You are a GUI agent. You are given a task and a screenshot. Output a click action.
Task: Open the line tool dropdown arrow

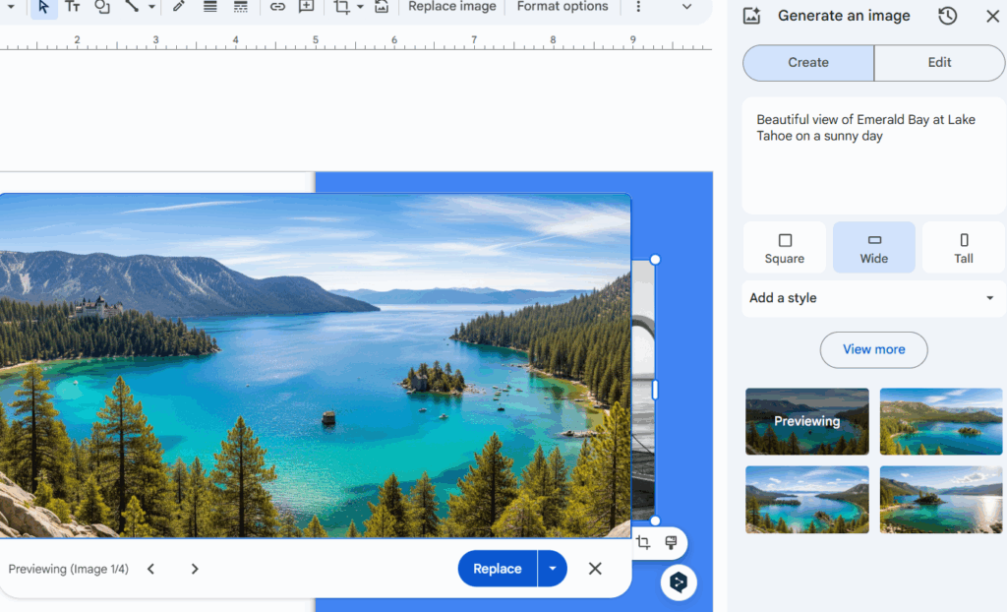pyautogui.click(x=151, y=7)
